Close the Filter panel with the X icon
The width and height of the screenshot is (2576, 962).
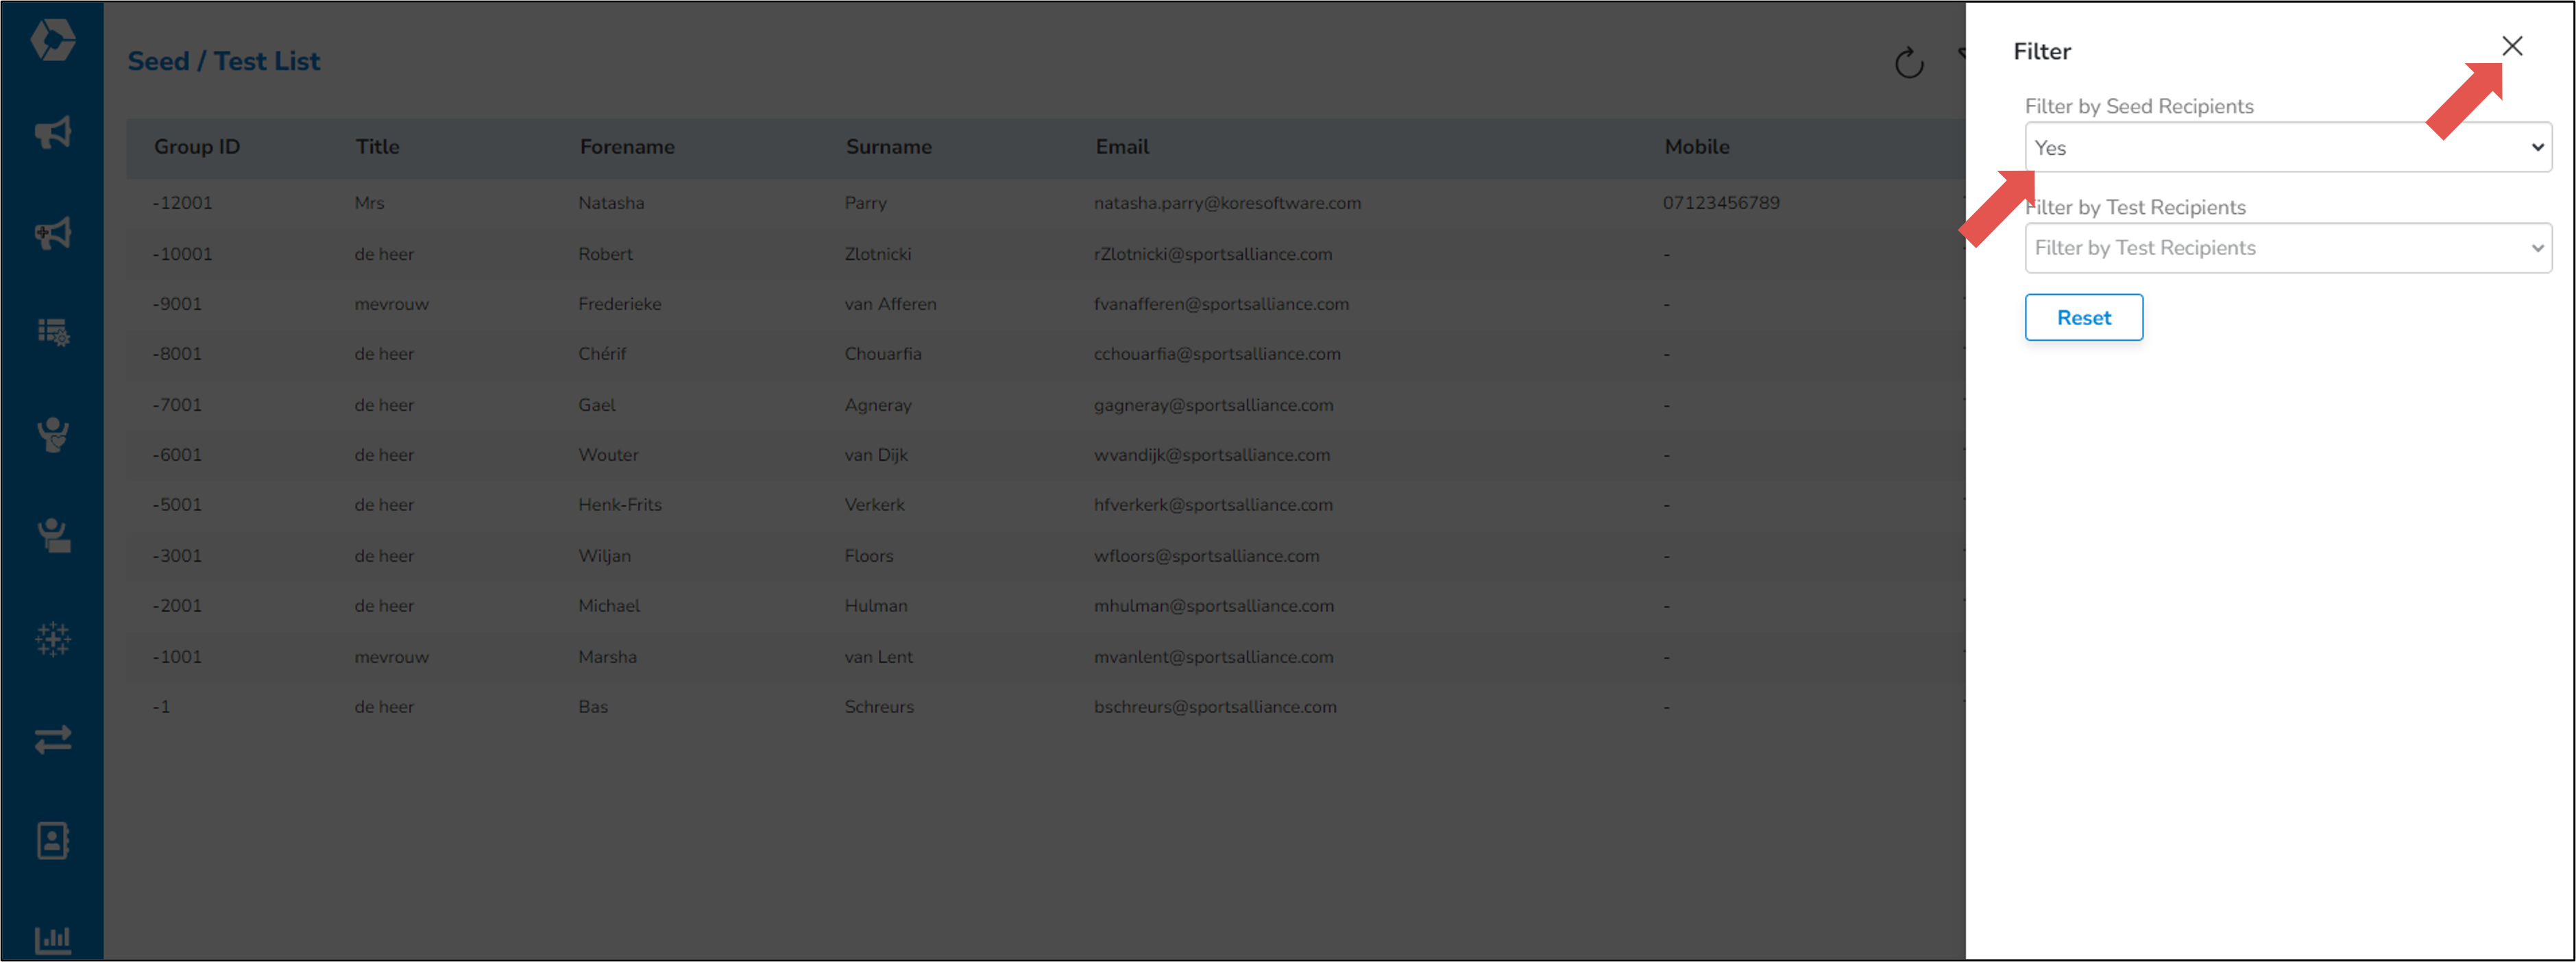click(x=2511, y=46)
